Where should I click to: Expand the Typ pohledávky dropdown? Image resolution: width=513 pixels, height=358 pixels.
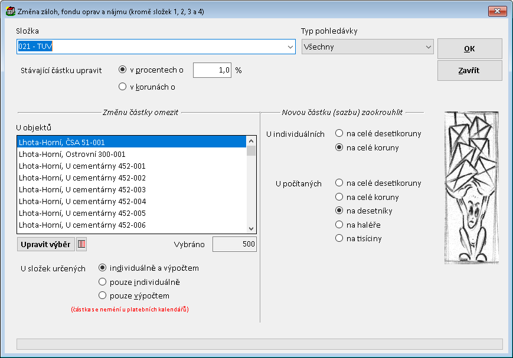[x=427, y=47]
